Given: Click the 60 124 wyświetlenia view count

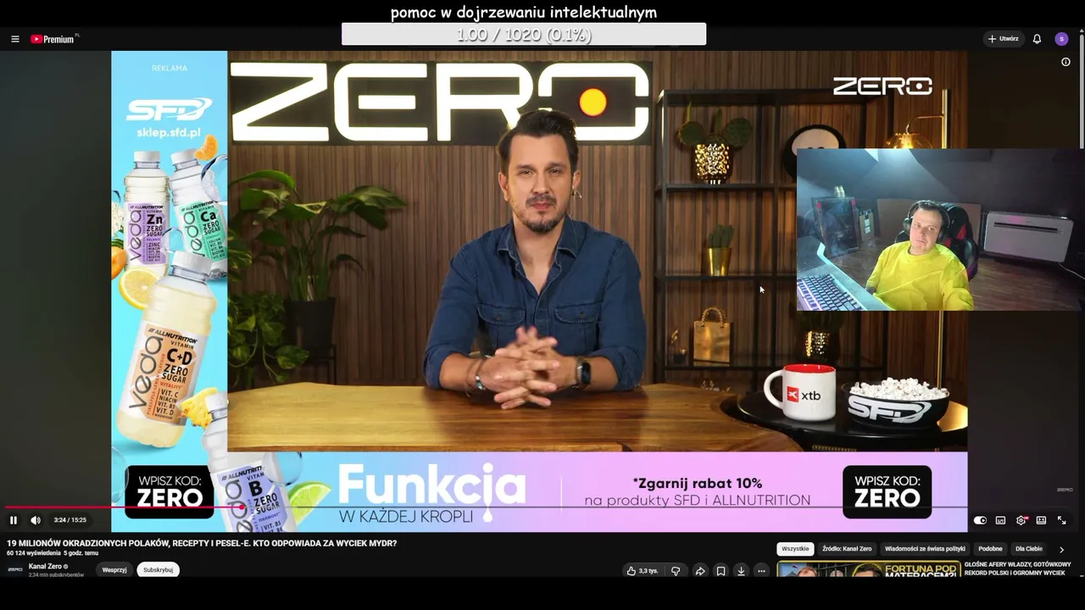Looking at the screenshot, I should point(34,553).
